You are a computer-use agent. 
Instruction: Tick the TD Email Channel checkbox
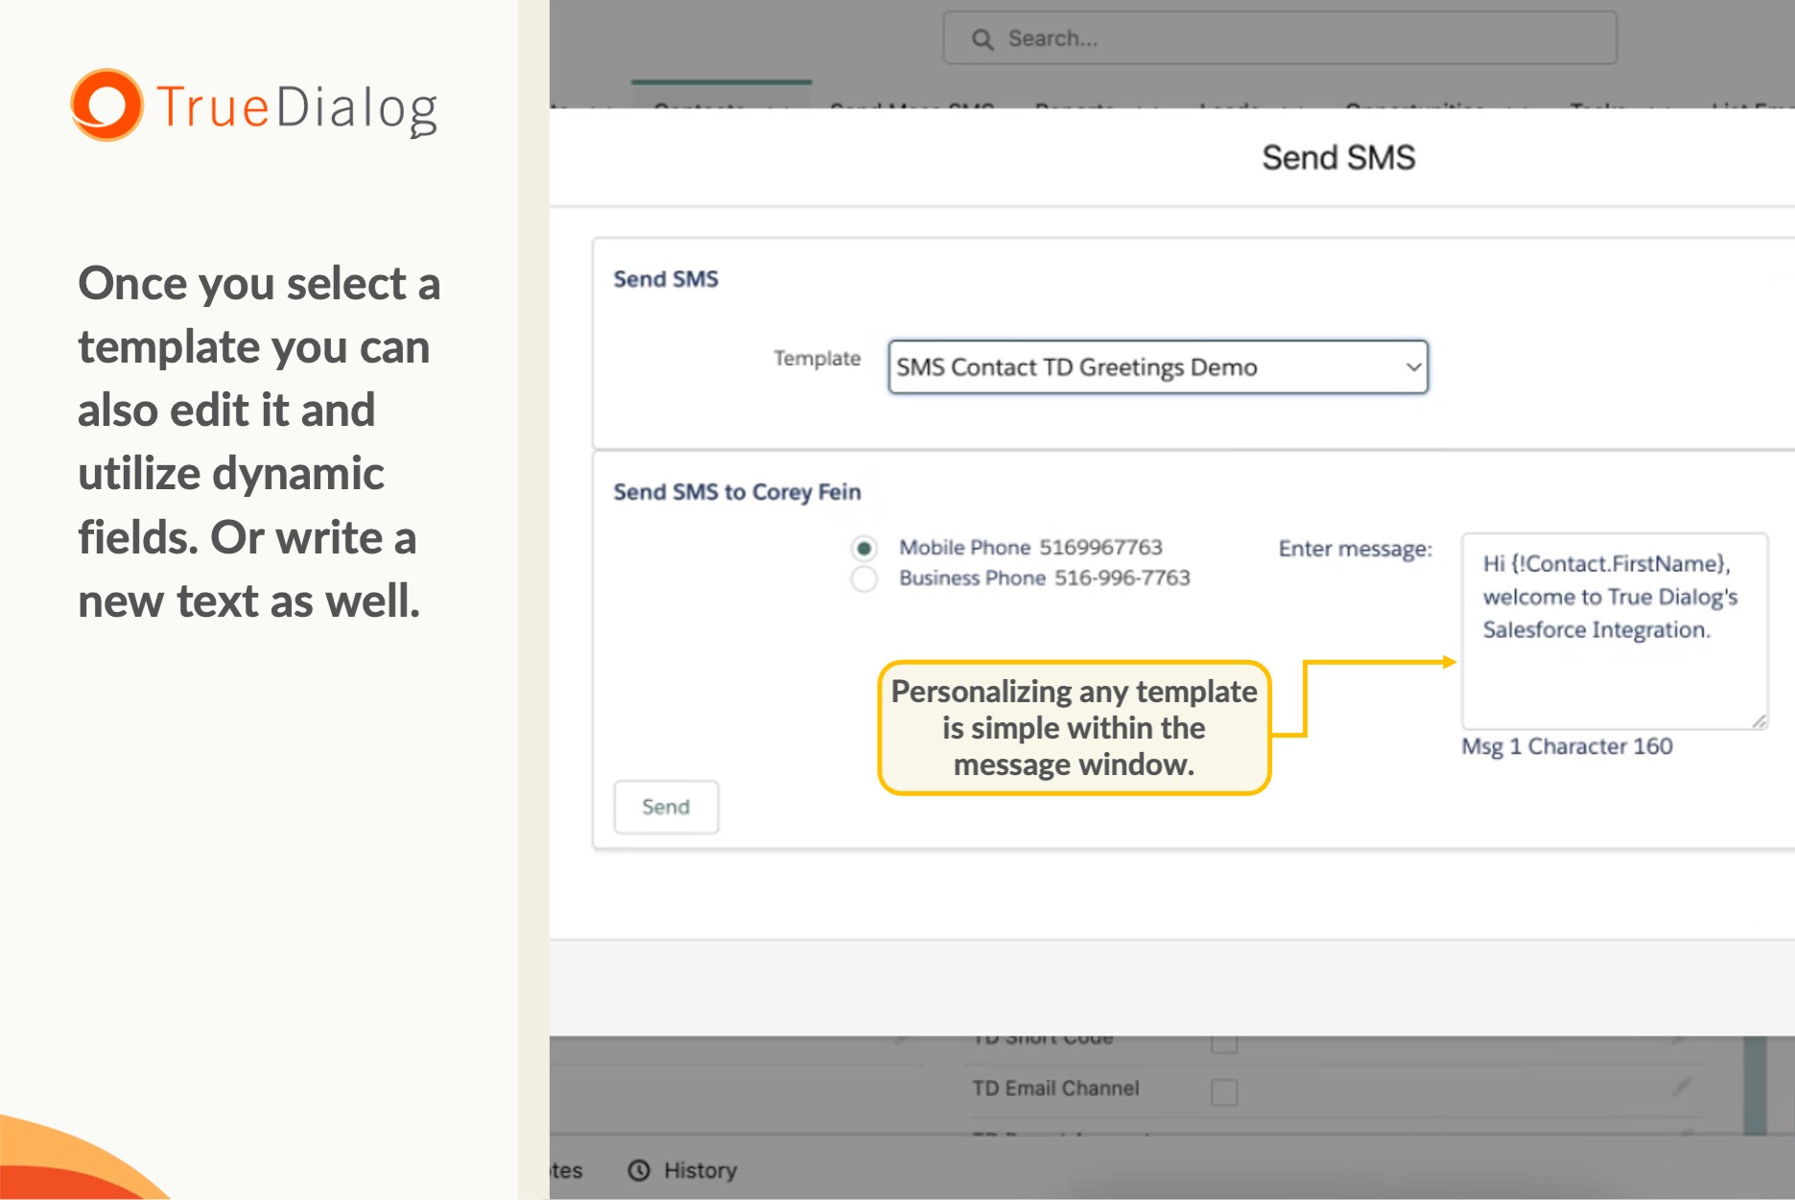1224,1092
